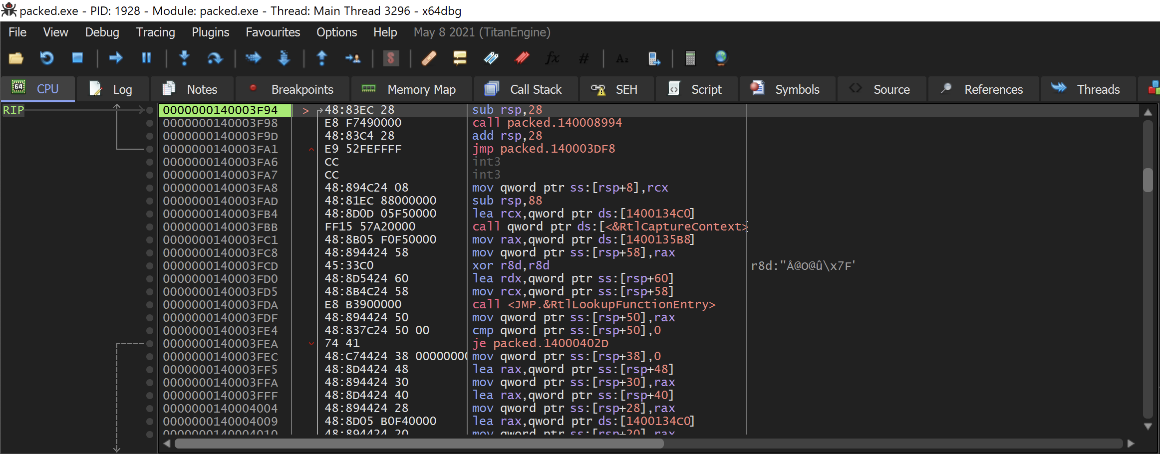Select the call packed.140008994 instruction
Viewport: 1160px width, 454px height.
[547, 123]
